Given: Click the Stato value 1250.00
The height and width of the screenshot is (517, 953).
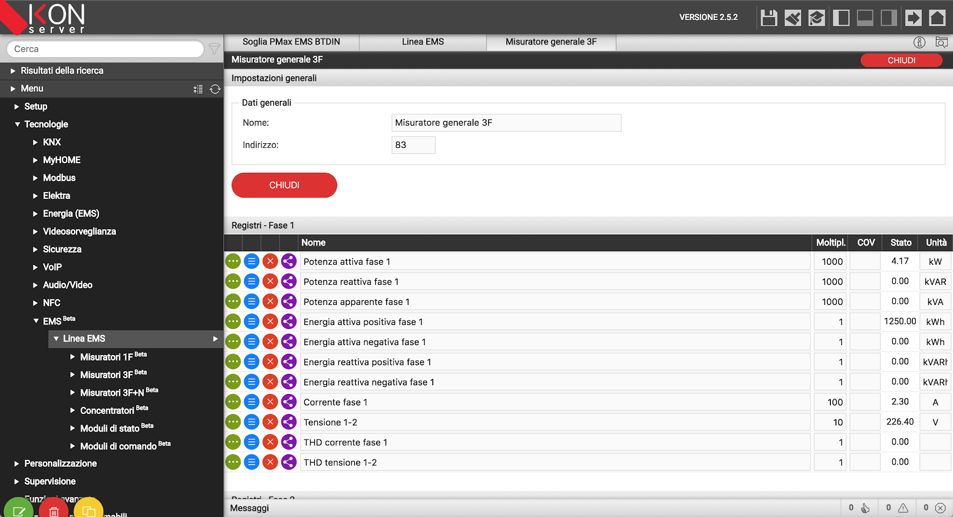Looking at the screenshot, I should 900,322.
